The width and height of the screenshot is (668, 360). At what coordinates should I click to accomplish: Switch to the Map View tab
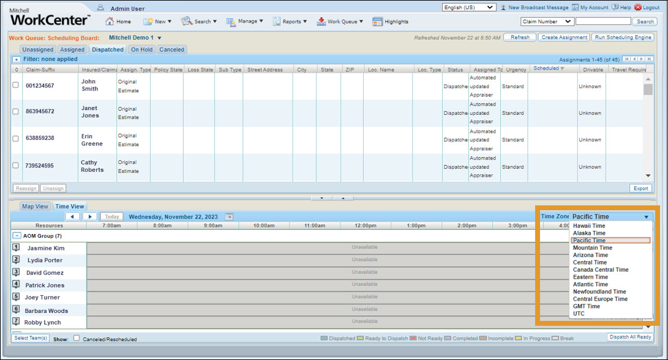click(35, 207)
